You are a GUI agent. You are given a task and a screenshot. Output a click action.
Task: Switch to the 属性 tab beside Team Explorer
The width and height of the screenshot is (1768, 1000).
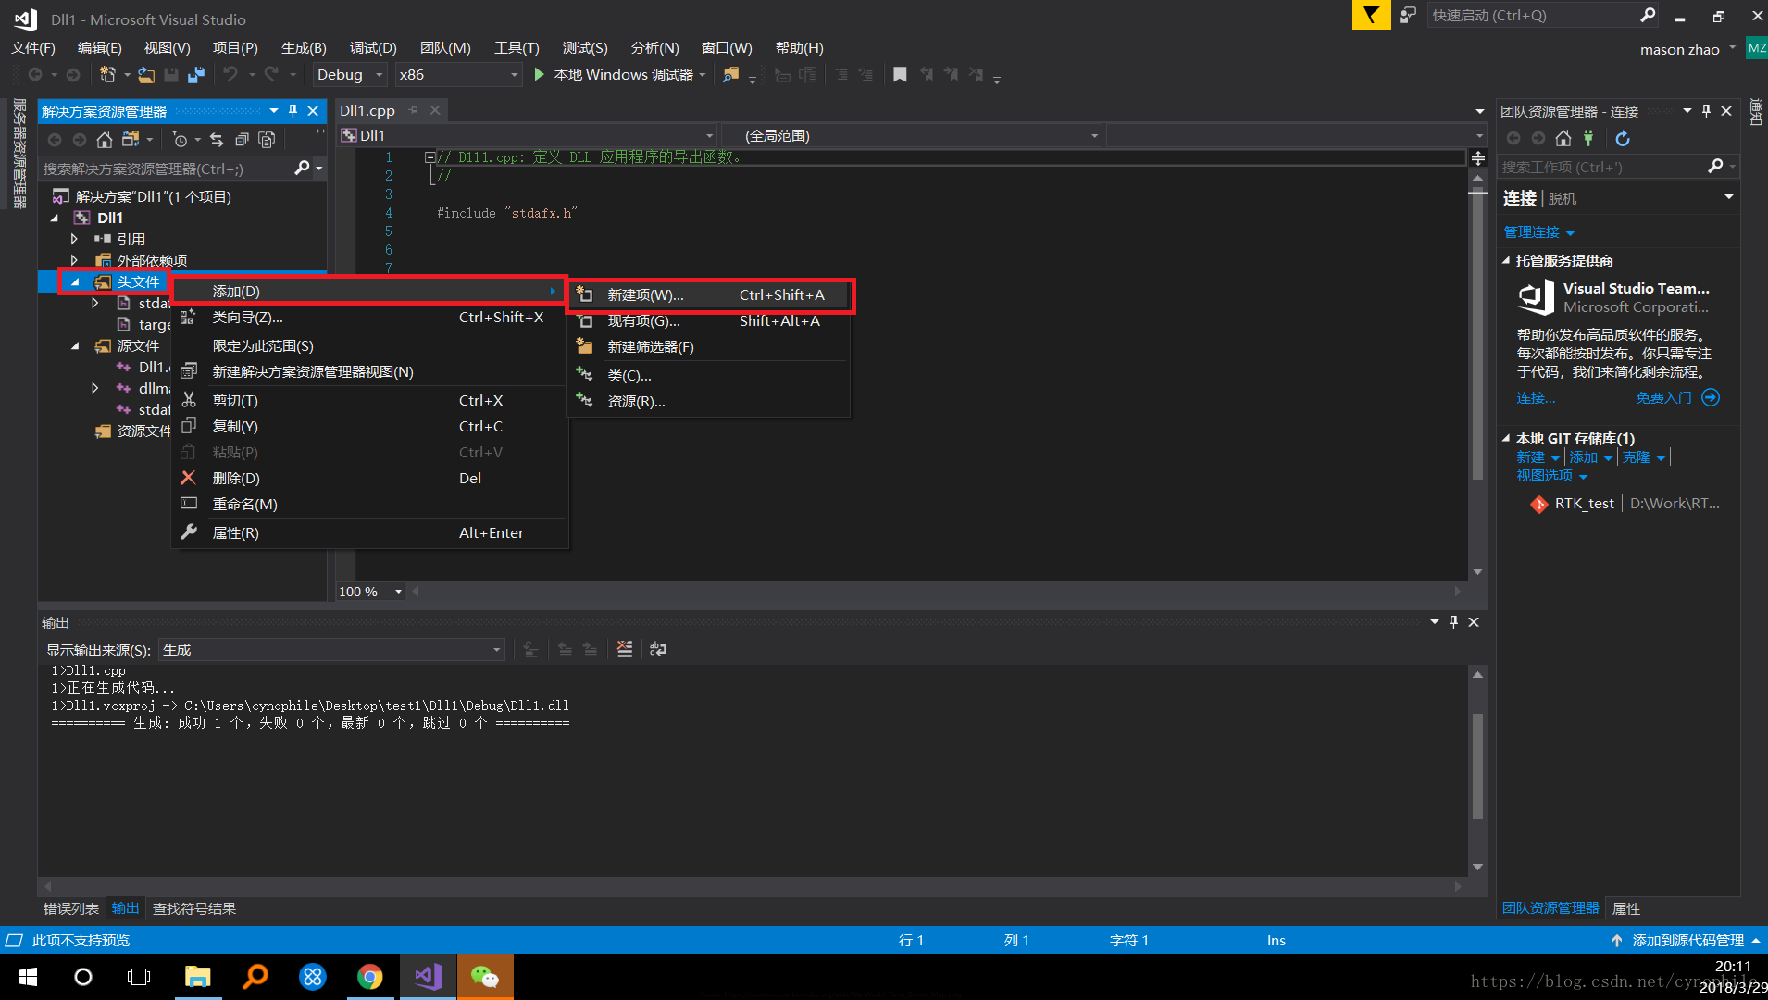[x=1626, y=908]
